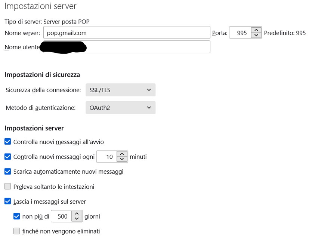Open the Sicurezza della connessione dropdown
Image resolution: width=315 pixels, height=238 pixels.
[x=121, y=90]
